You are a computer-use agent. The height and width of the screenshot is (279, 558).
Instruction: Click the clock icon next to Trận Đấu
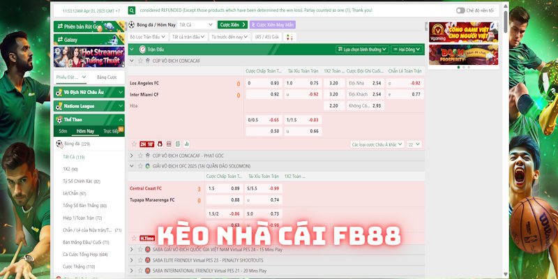pyautogui.click(x=142, y=50)
